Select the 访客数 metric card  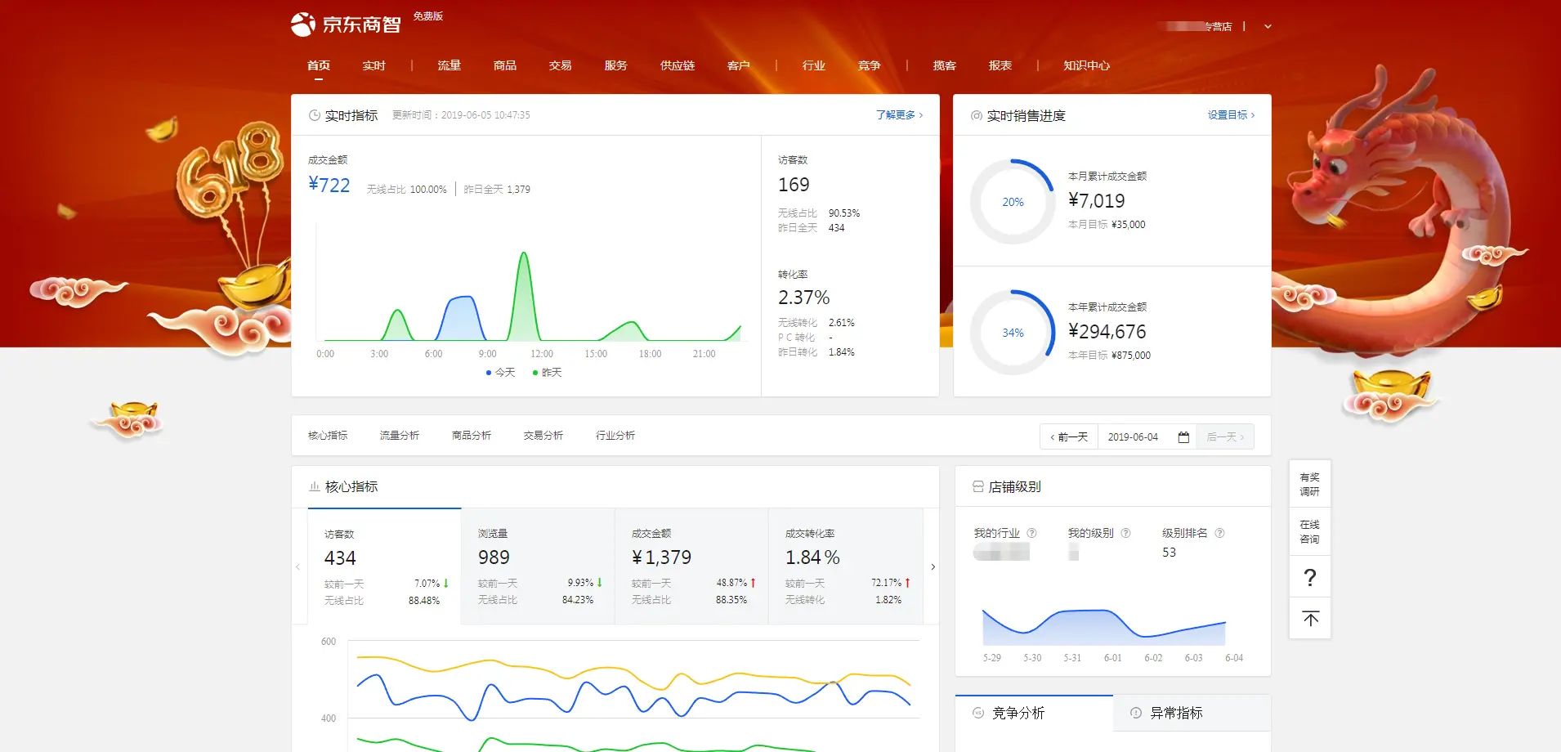click(384, 566)
